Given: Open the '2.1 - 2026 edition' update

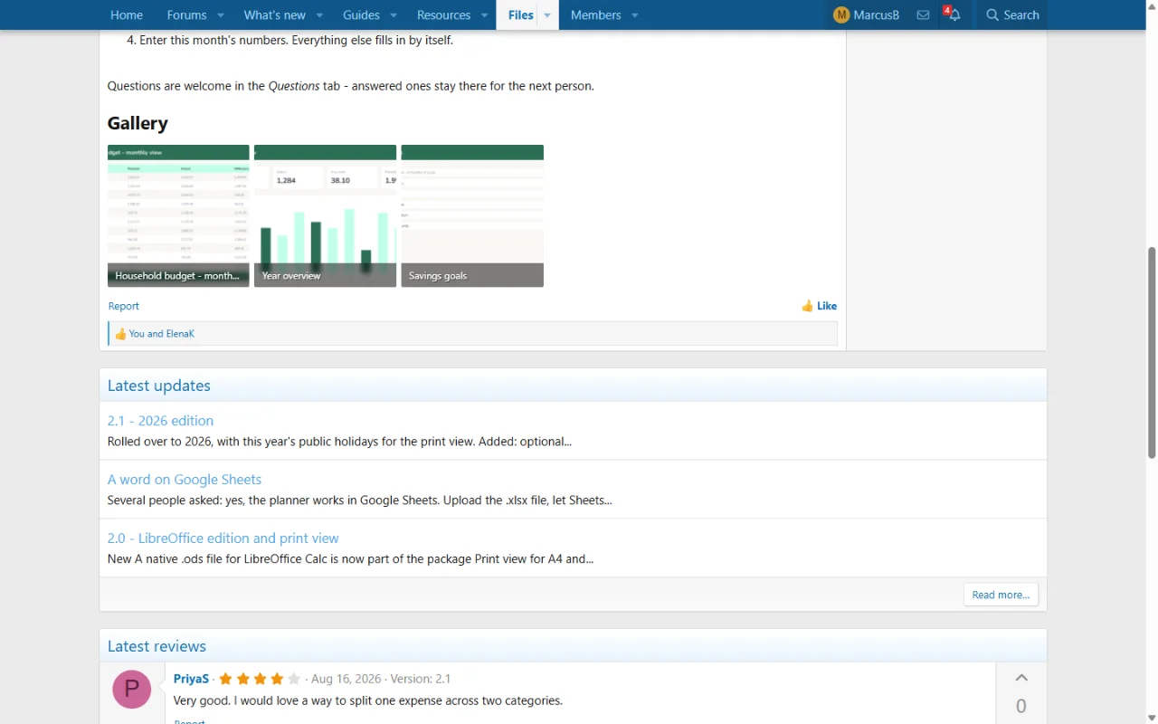Looking at the screenshot, I should coord(160,421).
